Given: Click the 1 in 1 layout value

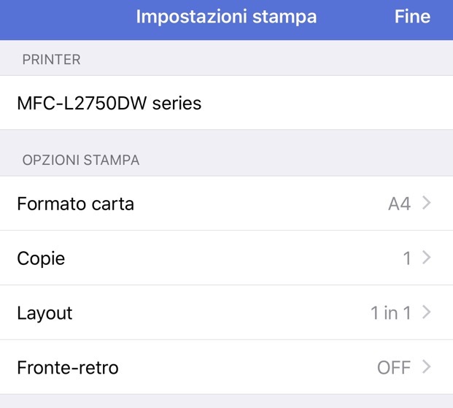Looking at the screenshot, I should (390, 313).
